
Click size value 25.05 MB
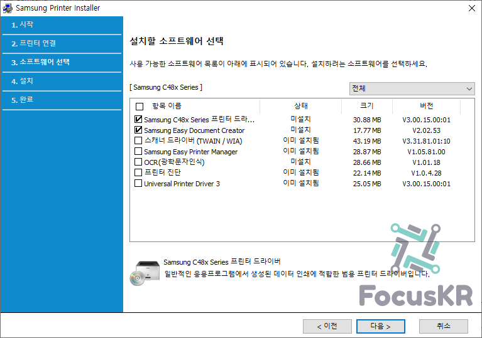(367, 184)
